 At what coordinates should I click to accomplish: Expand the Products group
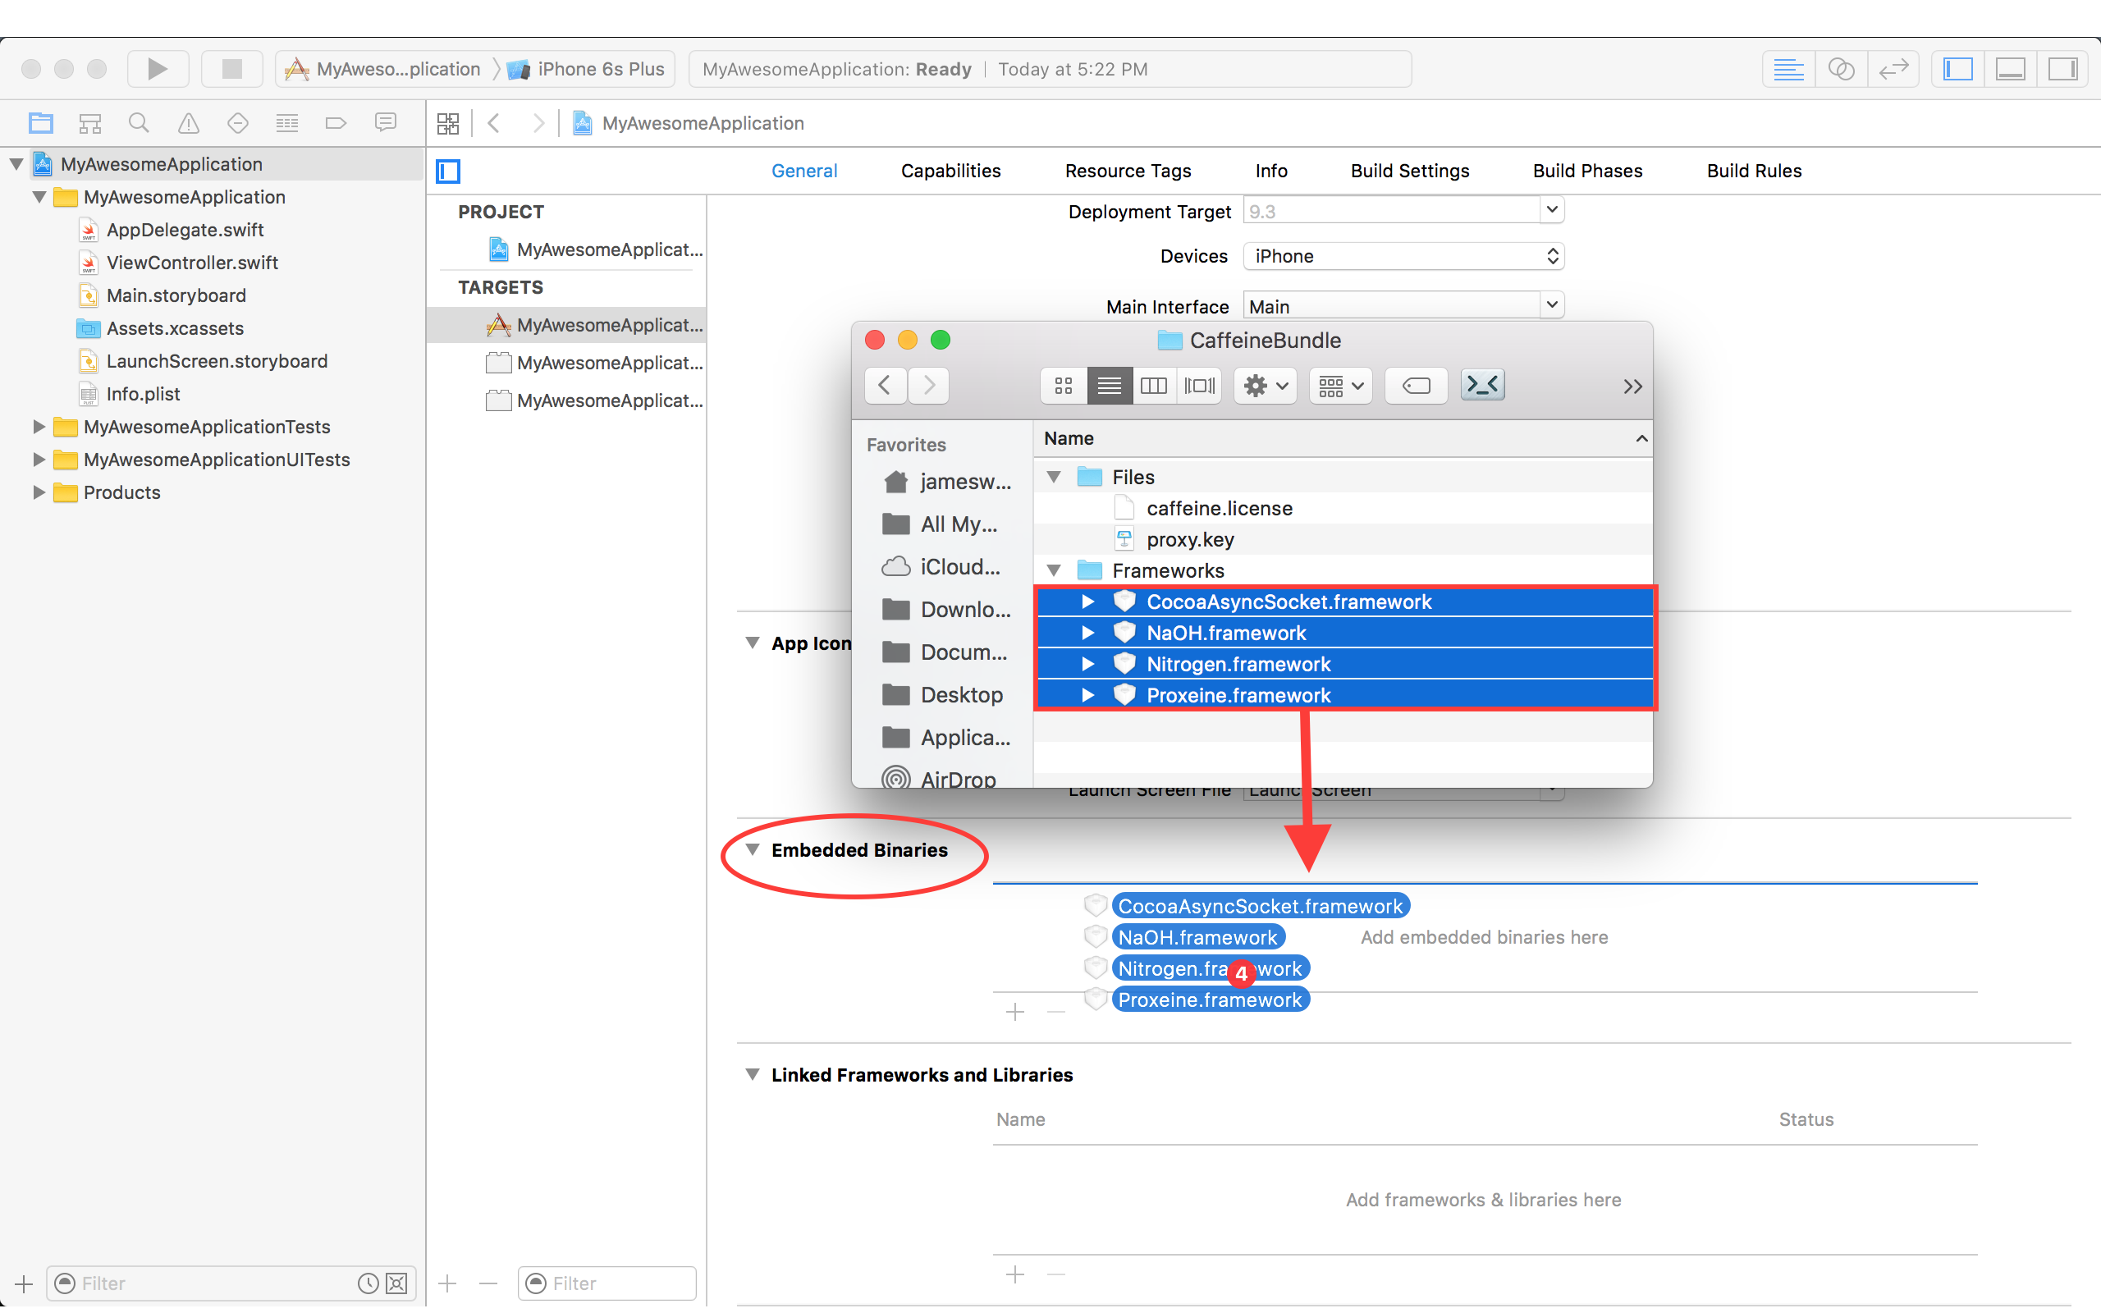coord(39,492)
